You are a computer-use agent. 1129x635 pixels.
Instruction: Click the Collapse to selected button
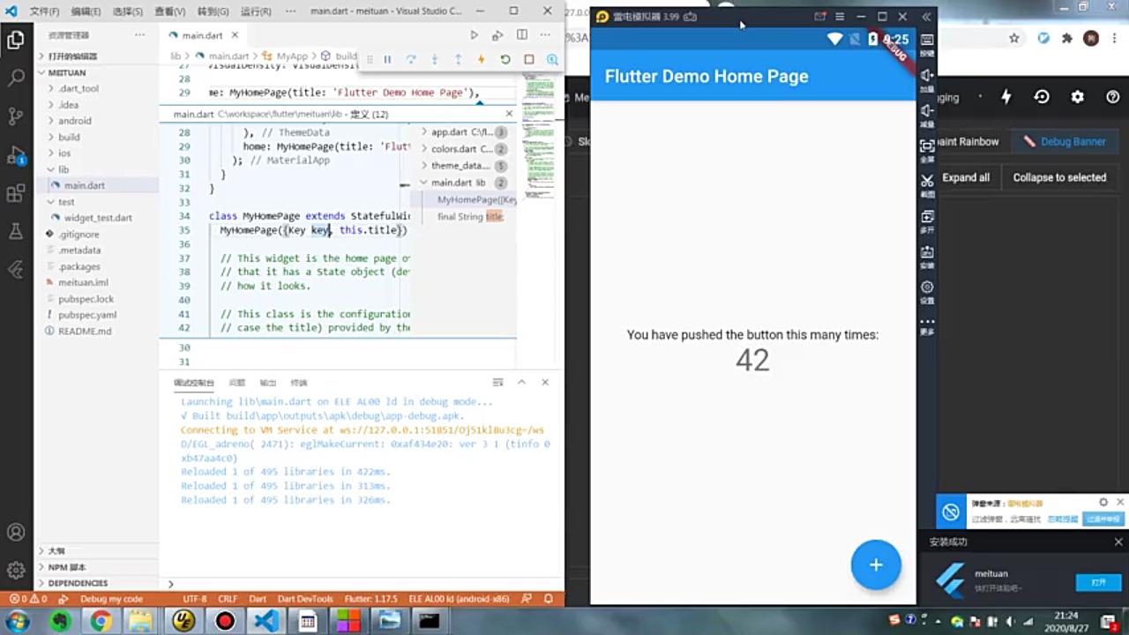pos(1059,177)
